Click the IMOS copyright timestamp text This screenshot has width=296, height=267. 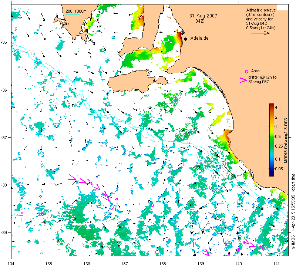293,211
